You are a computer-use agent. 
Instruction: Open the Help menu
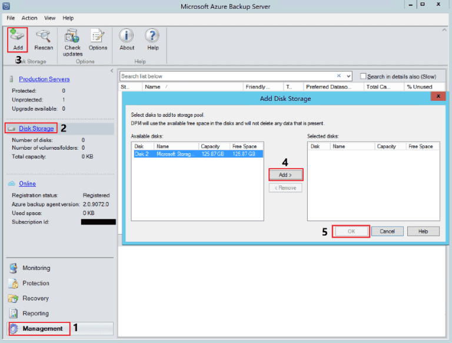click(68, 18)
